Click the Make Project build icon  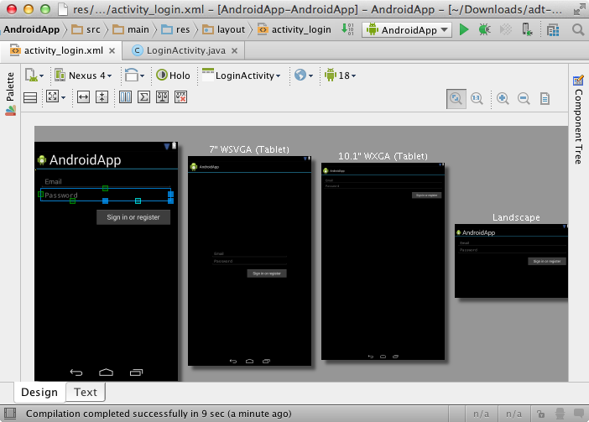pos(349,29)
